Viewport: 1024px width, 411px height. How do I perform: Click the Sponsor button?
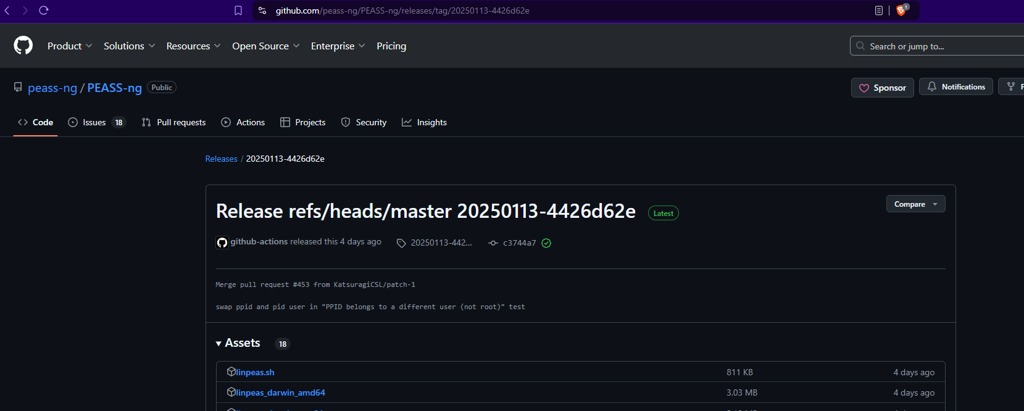[x=883, y=88]
